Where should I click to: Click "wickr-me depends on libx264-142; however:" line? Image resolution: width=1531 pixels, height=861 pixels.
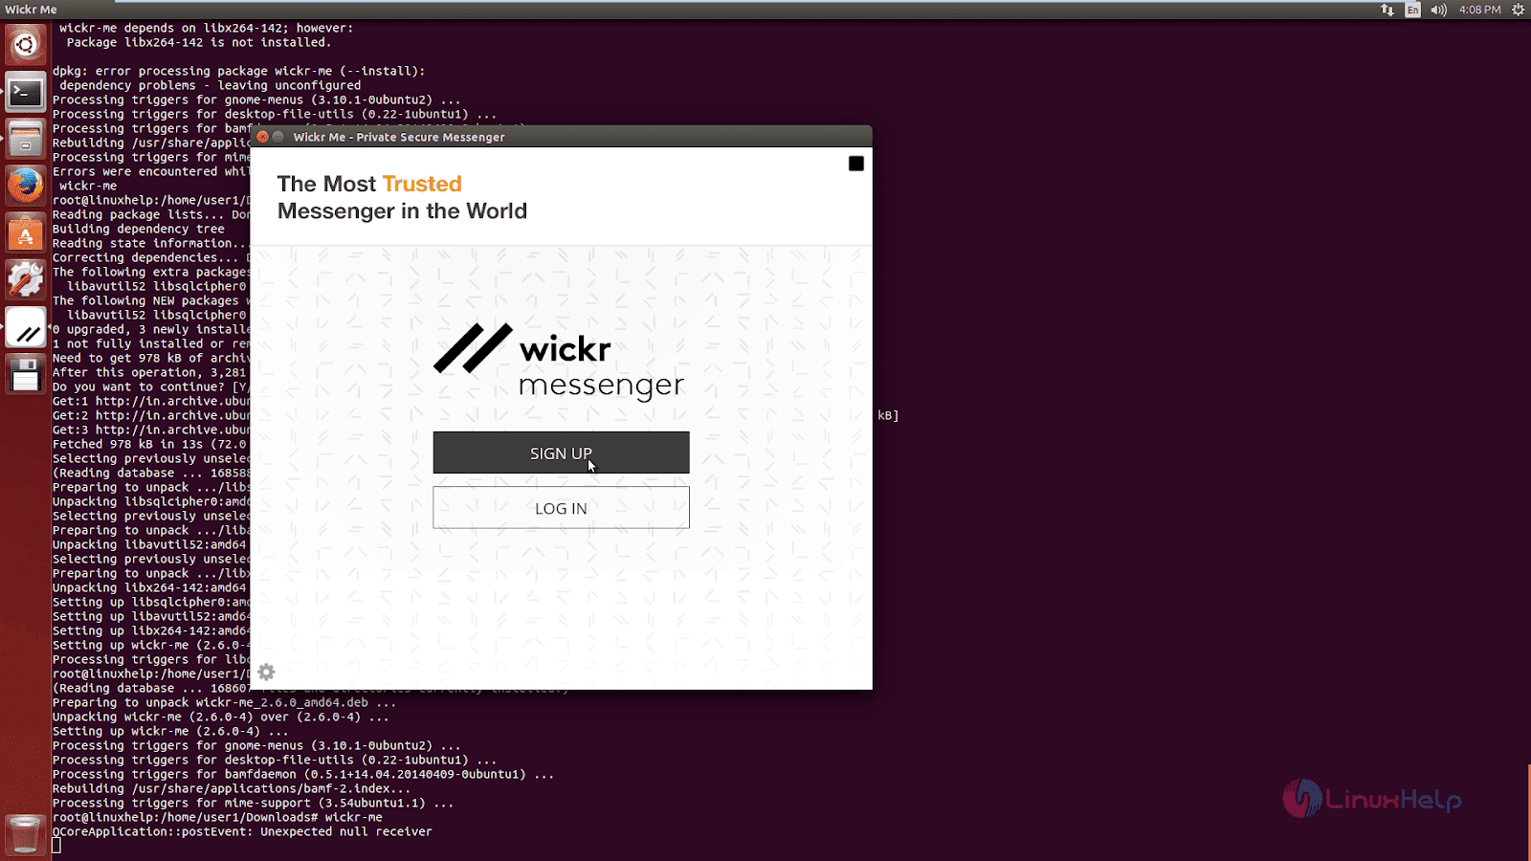[206, 28]
